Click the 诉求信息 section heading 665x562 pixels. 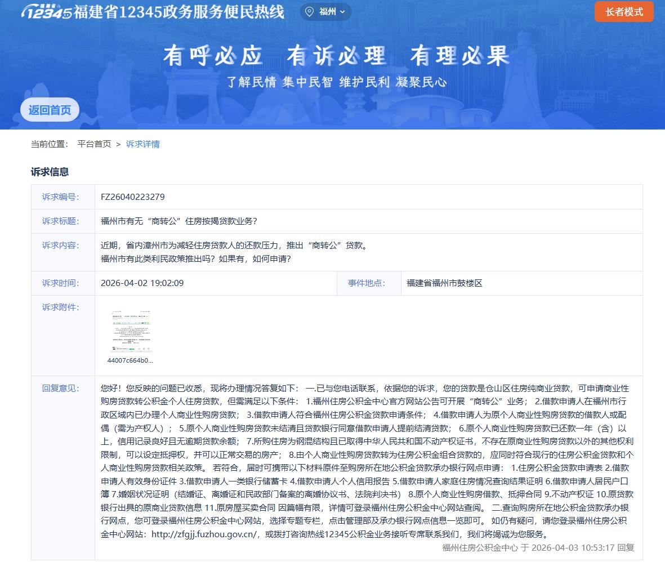pos(50,172)
